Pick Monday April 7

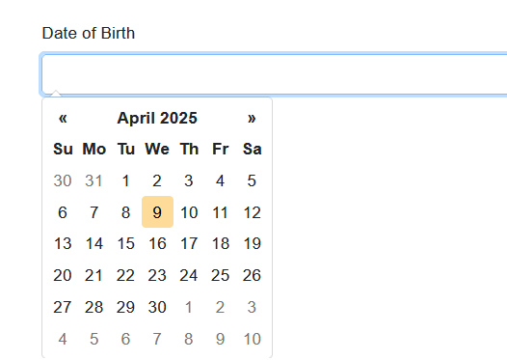click(94, 212)
